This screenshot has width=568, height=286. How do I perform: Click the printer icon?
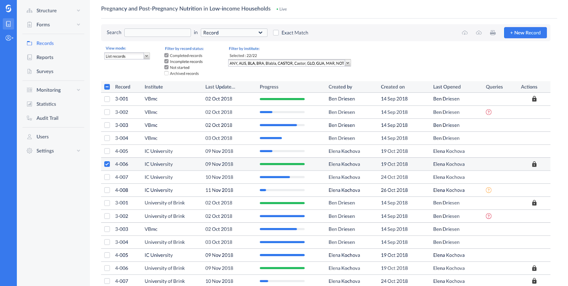coord(493,33)
